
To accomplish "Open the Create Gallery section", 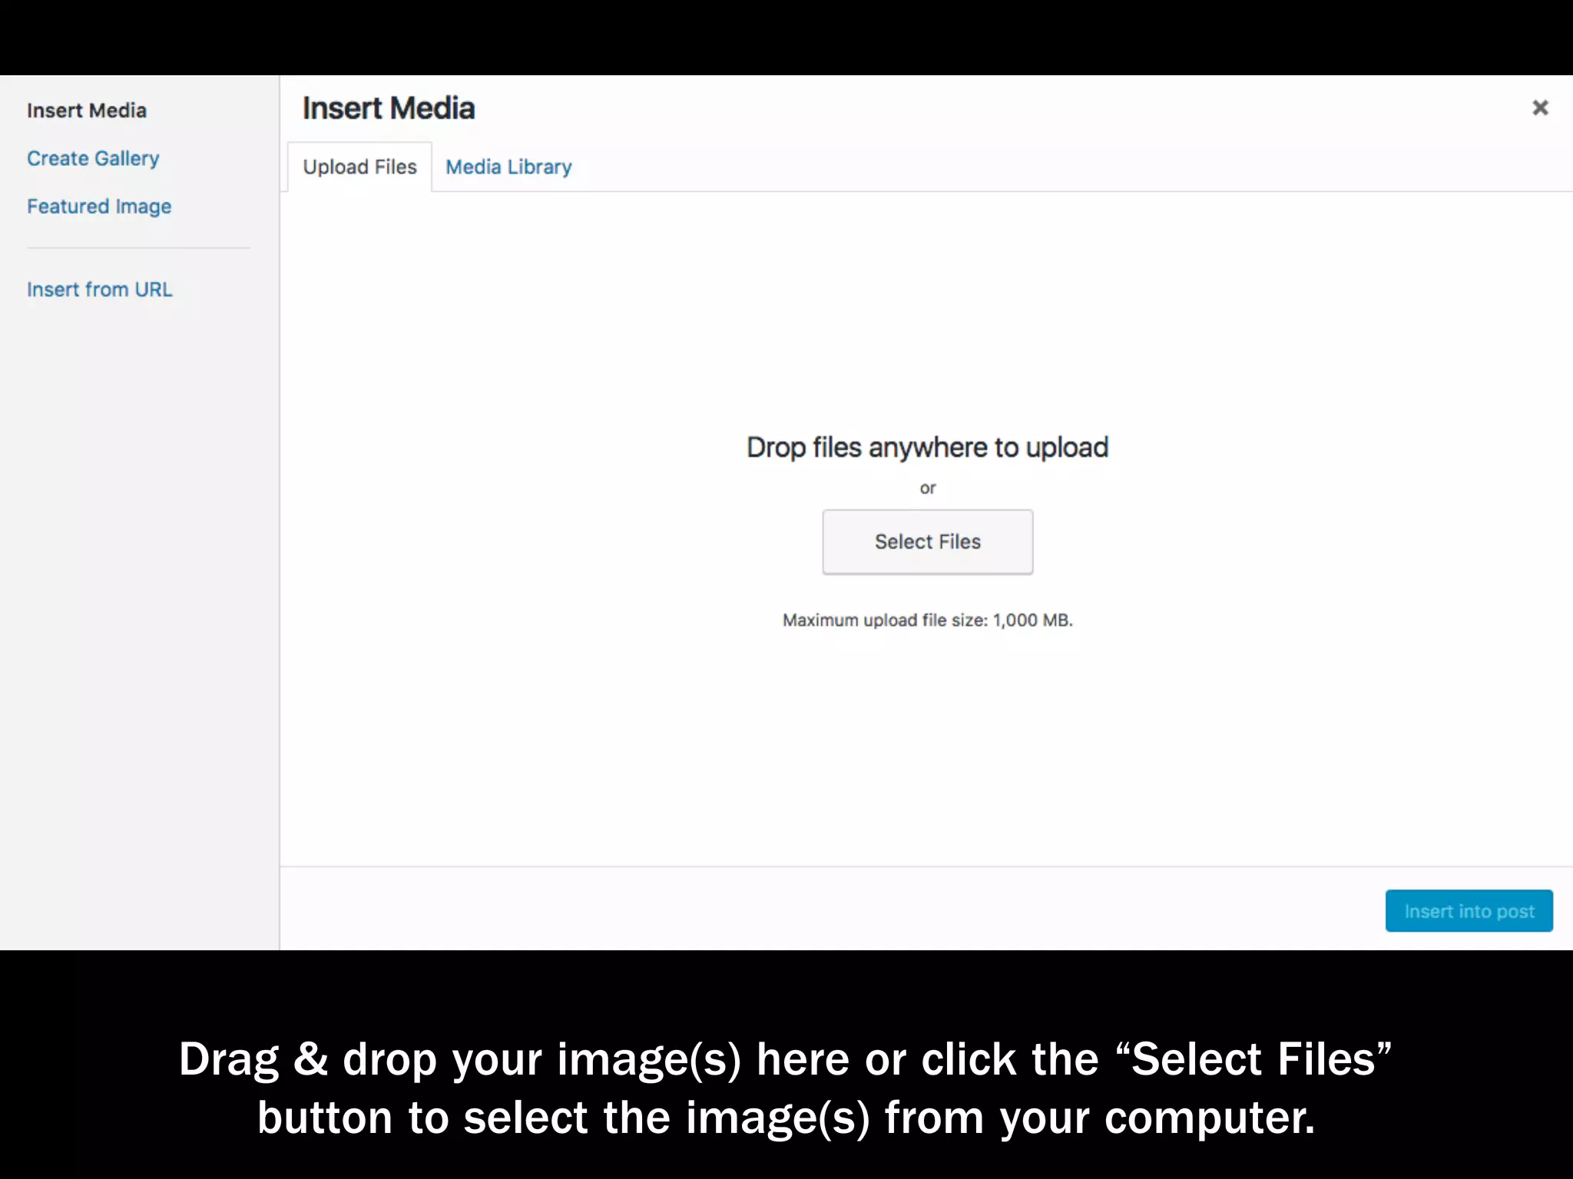I will 93,158.
